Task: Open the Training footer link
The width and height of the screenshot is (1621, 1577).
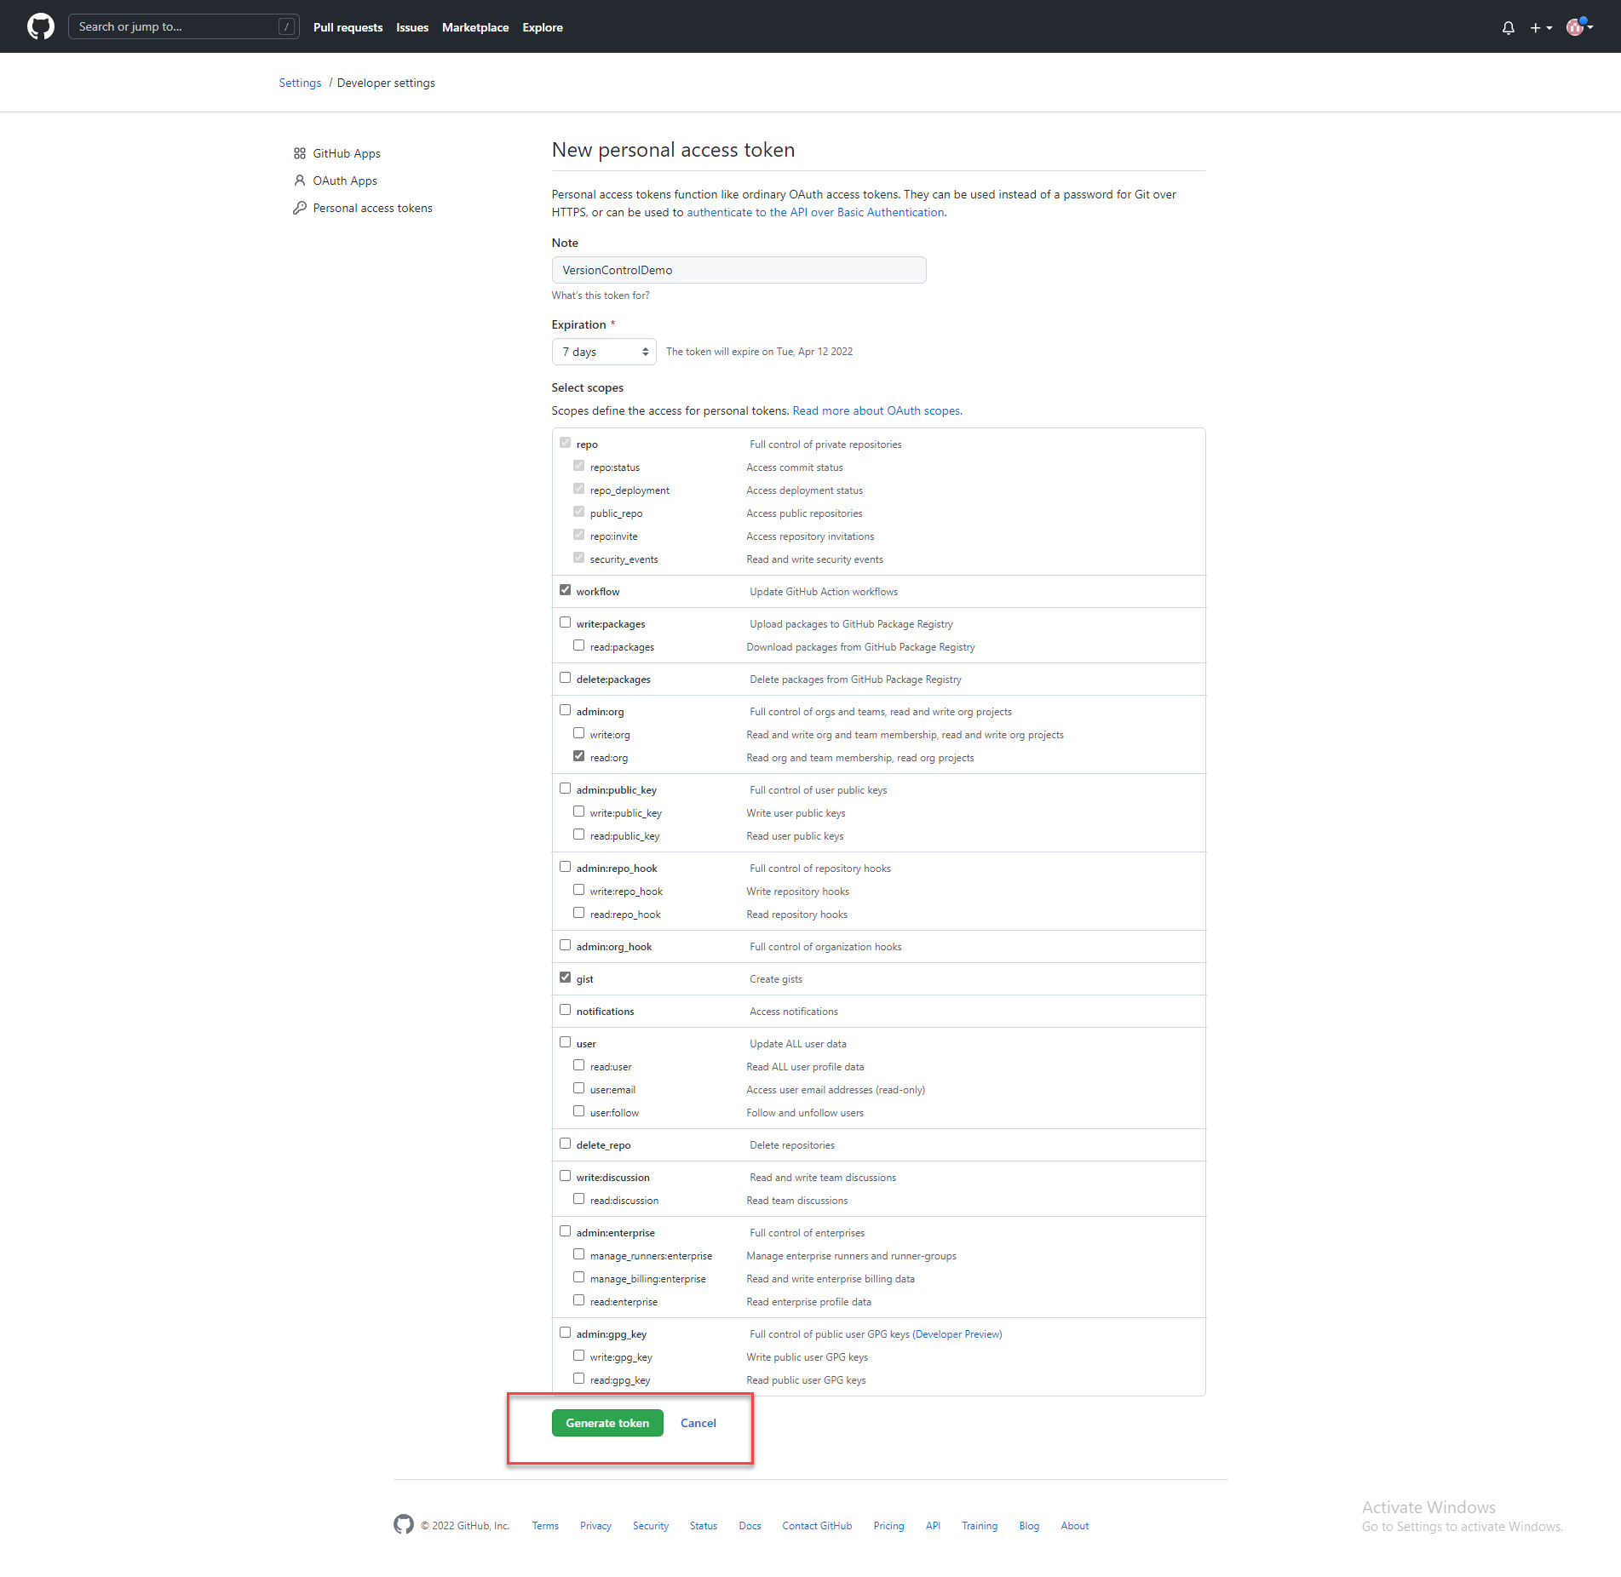Action: [x=980, y=1526]
